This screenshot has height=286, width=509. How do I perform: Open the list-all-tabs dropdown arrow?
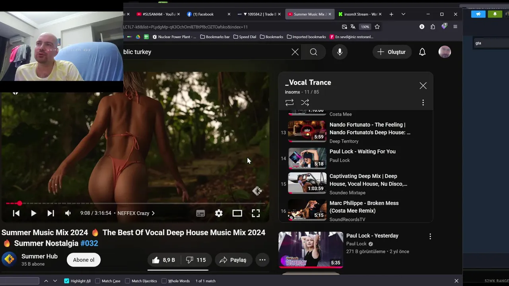tap(403, 14)
